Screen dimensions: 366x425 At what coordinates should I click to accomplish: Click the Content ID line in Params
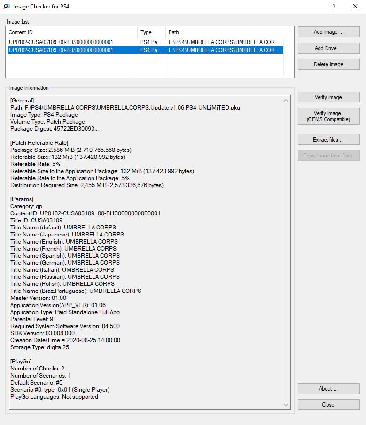[86, 213]
